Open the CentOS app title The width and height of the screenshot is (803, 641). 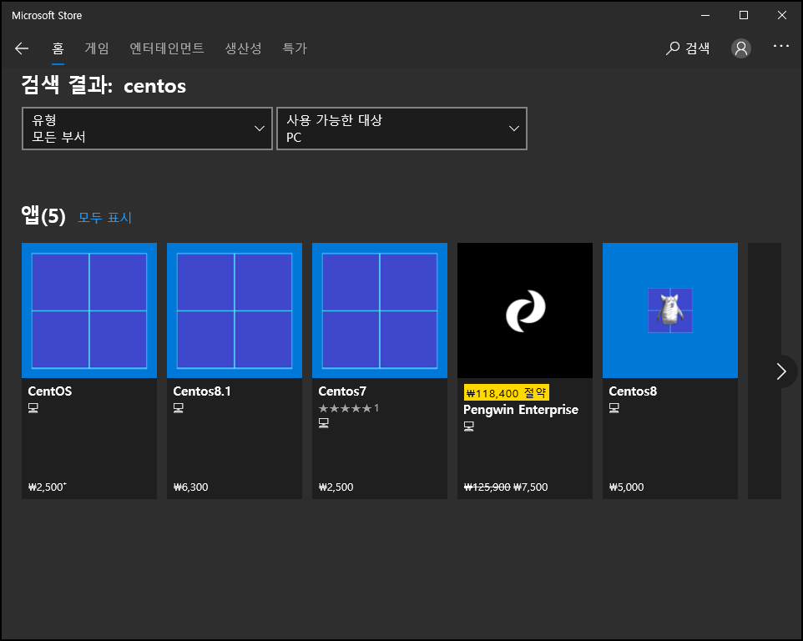[x=50, y=391]
